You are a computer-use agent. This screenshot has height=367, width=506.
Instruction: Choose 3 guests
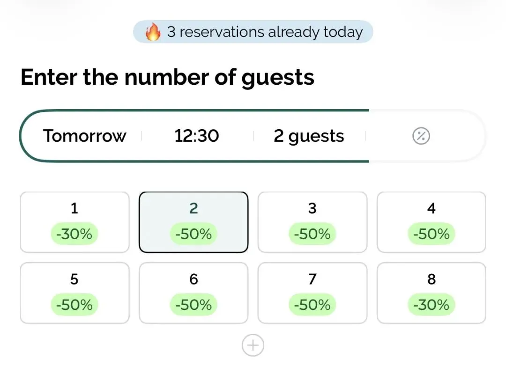tap(313, 222)
